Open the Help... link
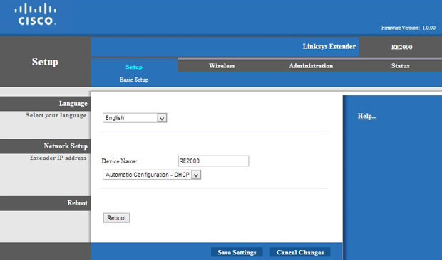Viewport: 442px width, 260px height. [367, 116]
